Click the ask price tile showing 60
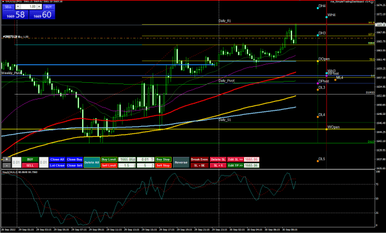 coord(42,15)
